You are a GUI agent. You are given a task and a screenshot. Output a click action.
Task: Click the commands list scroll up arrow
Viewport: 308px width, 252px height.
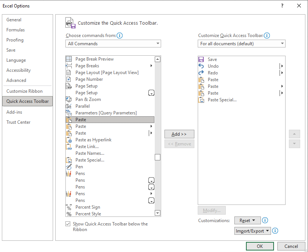tap(157, 59)
